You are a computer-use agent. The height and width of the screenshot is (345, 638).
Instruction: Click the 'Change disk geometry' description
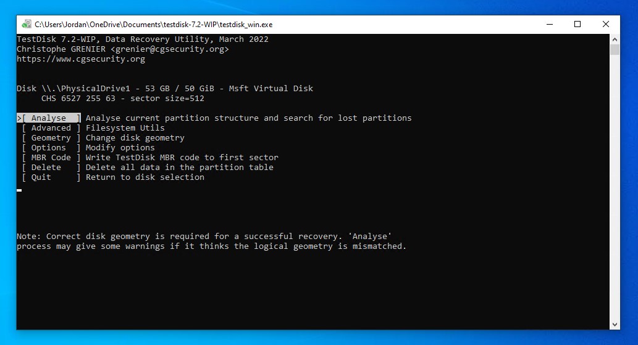click(x=135, y=138)
